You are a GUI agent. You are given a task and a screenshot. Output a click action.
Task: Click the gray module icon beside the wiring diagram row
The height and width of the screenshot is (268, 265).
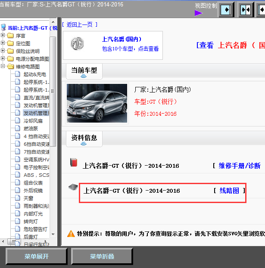pyautogui.click(x=73, y=187)
